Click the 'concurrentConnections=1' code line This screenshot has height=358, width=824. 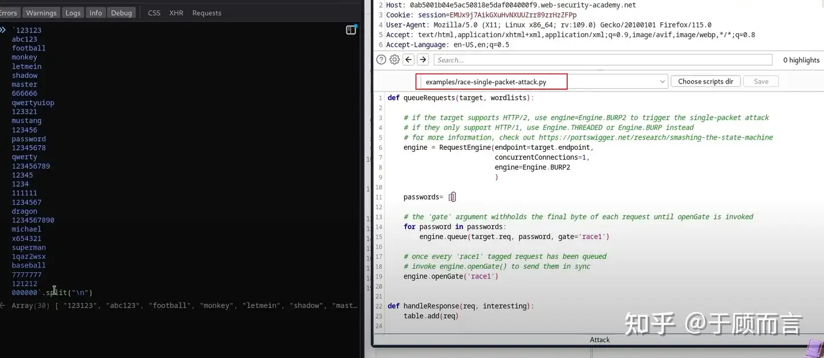tap(542, 157)
